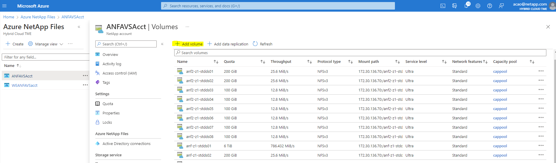This screenshot has height=163, width=556.
Task: Open the directories and subscriptions filter icon
Action: [x=455, y=6]
